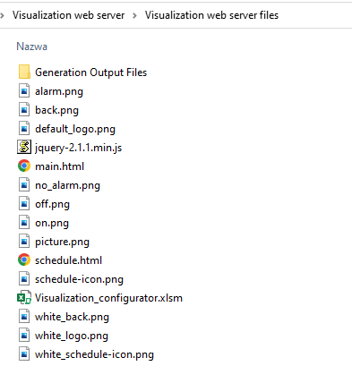Click the white_logo.png image icon
The height and width of the screenshot is (366, 352).
click(x=24, y=336)
